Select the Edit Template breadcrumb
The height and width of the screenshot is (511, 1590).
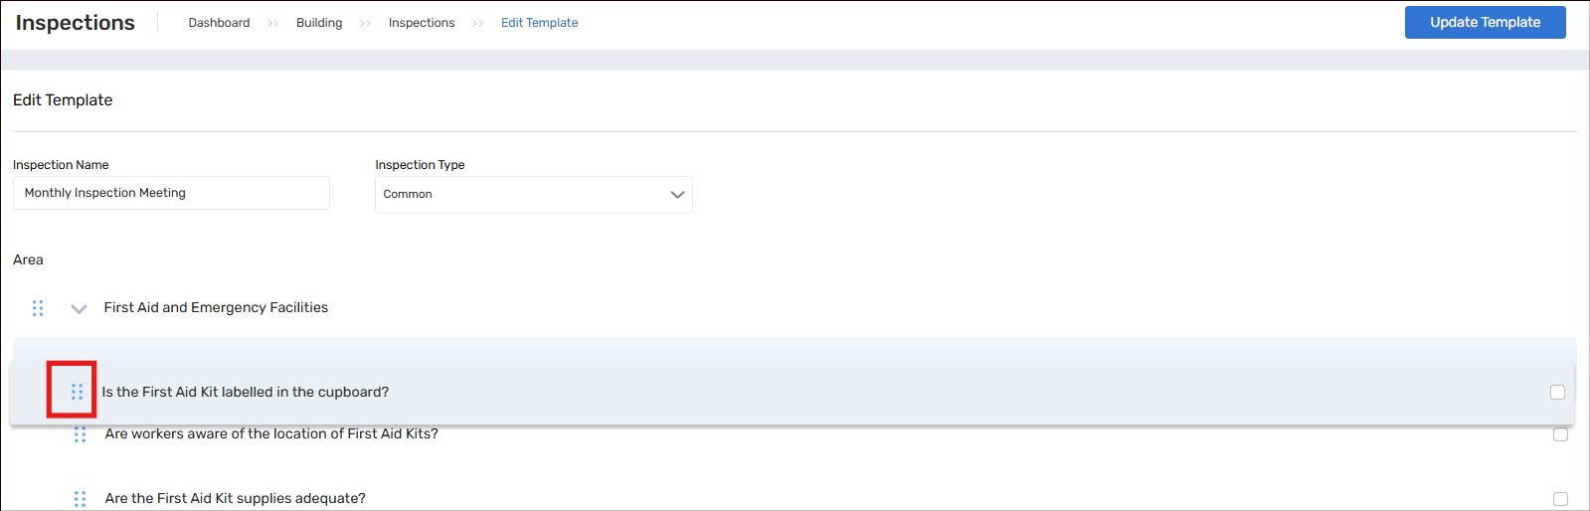pos(539,23)
